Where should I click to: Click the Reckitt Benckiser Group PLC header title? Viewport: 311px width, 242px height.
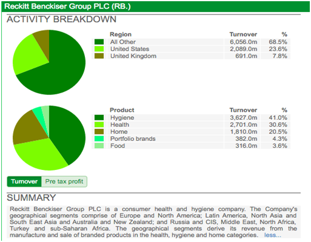67,7
